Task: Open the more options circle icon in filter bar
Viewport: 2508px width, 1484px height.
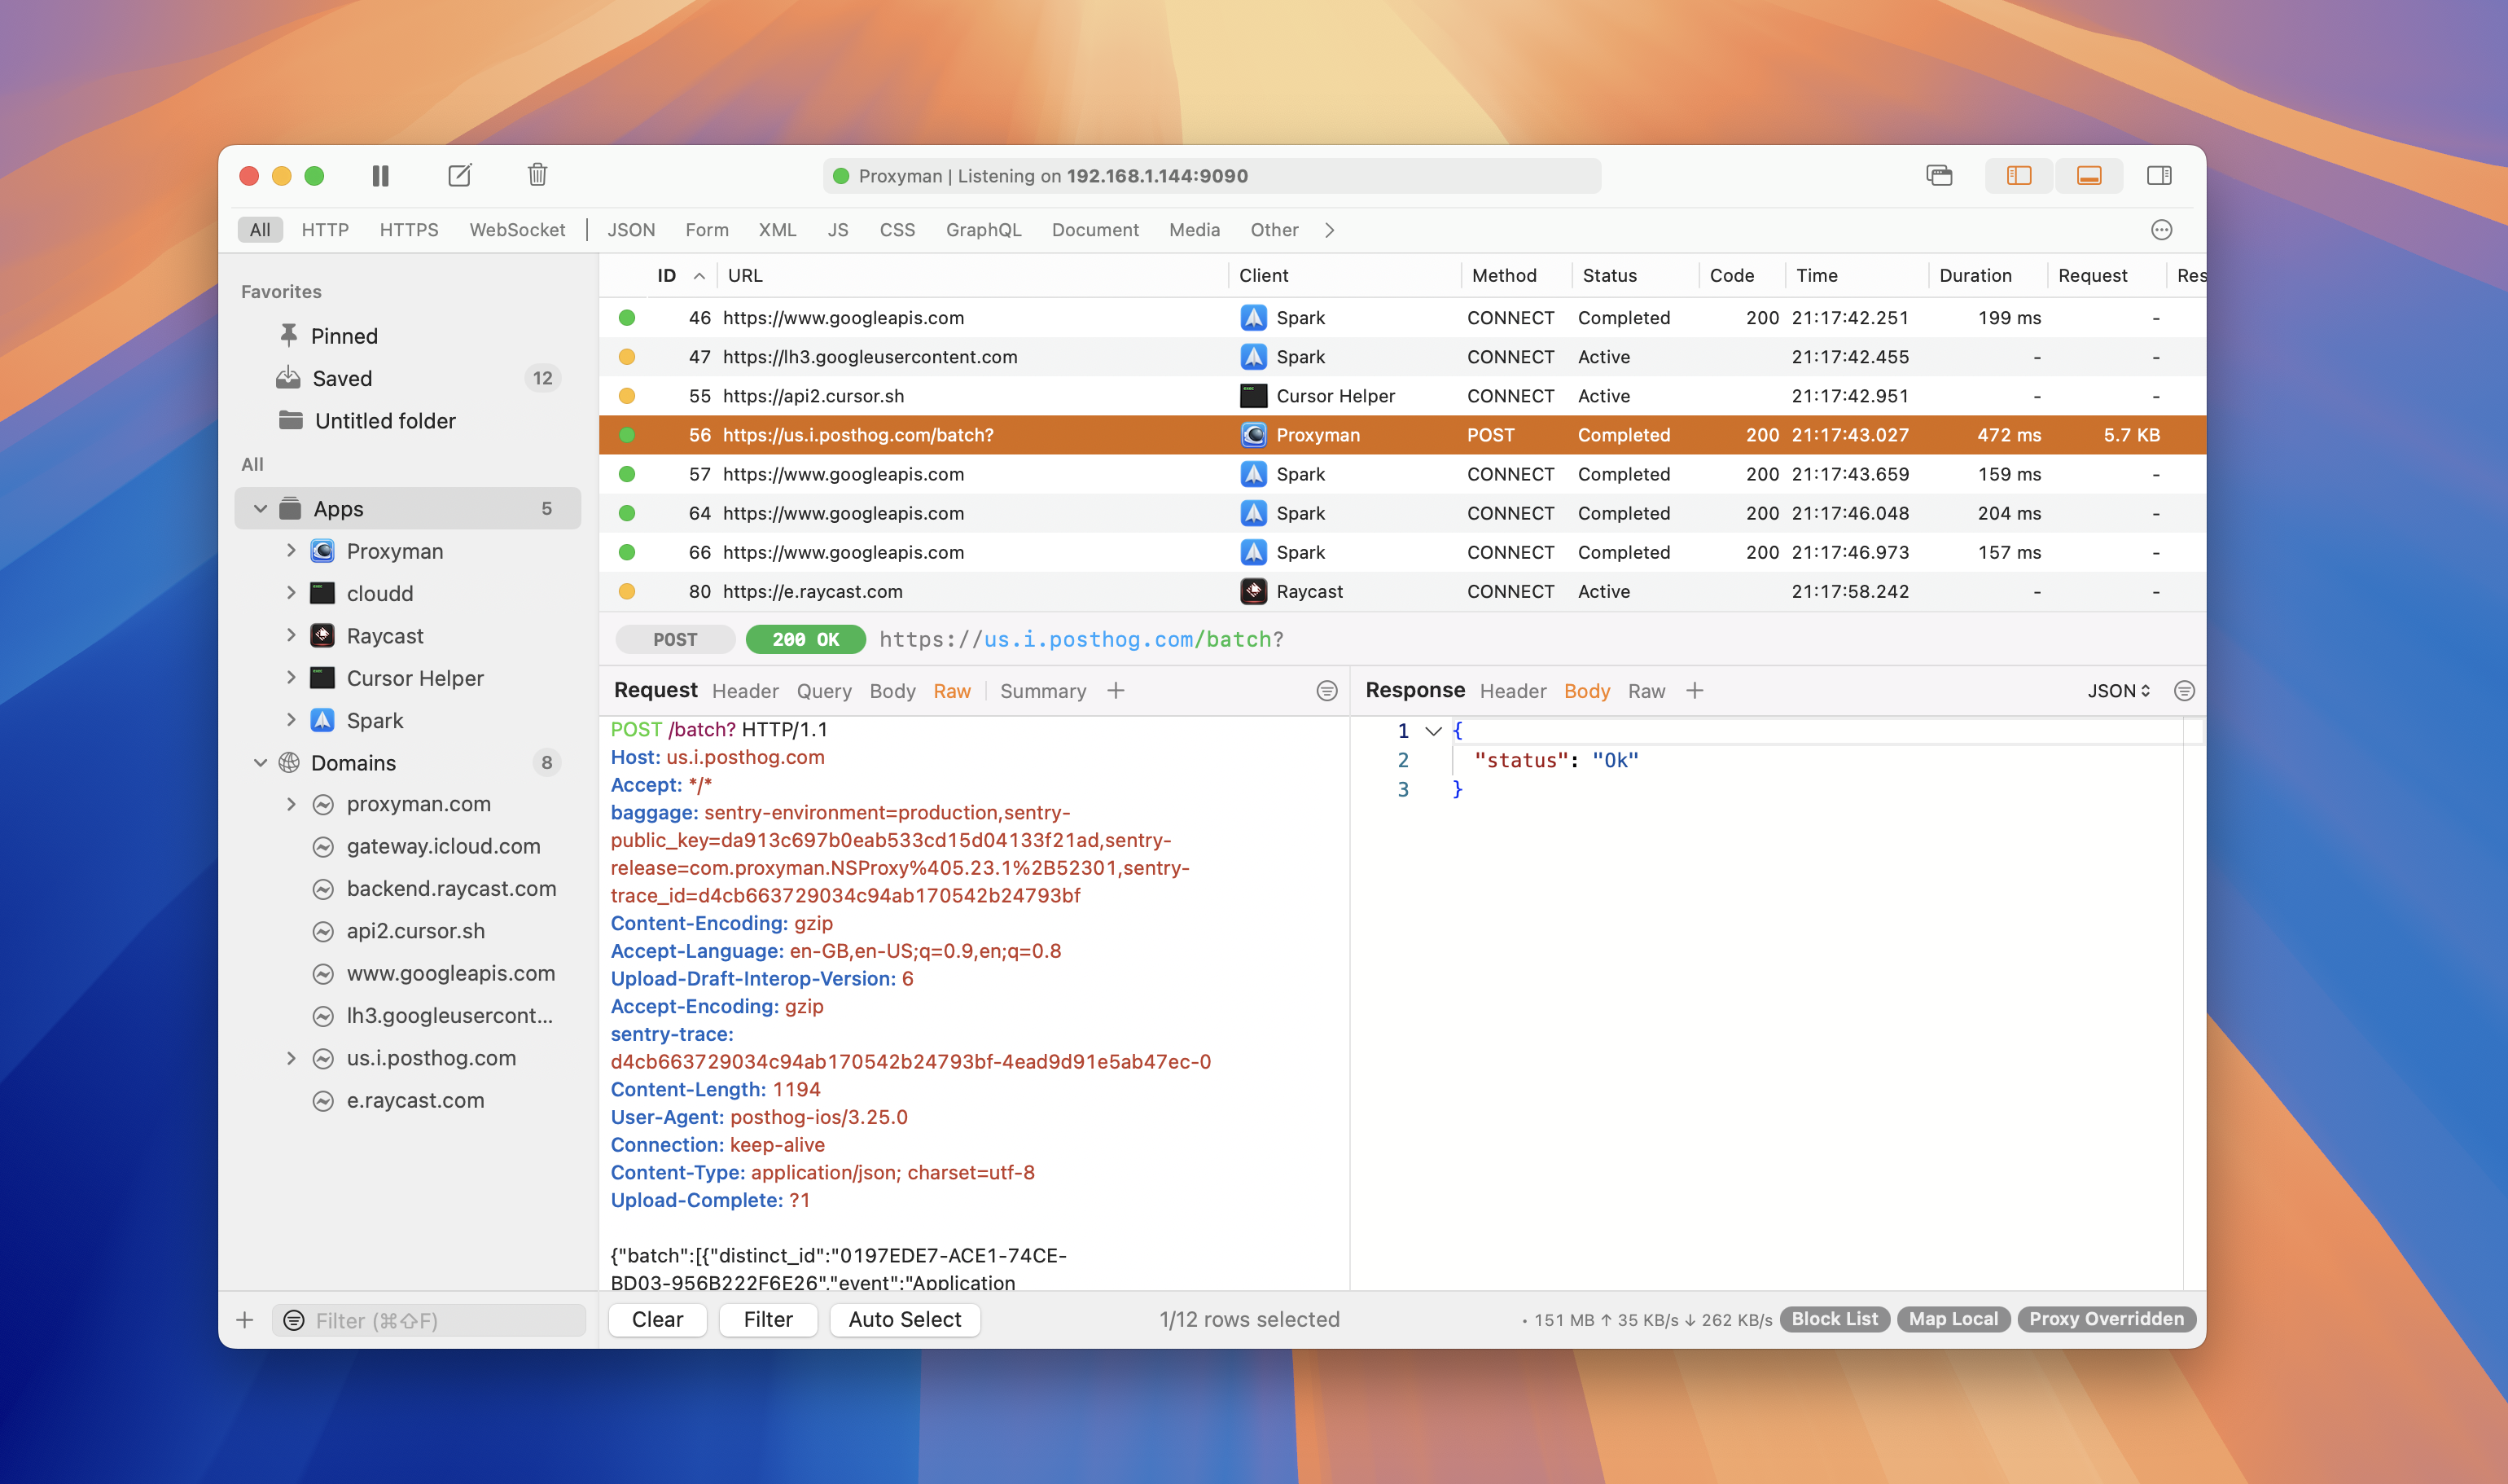Action: pos(2160,230)
